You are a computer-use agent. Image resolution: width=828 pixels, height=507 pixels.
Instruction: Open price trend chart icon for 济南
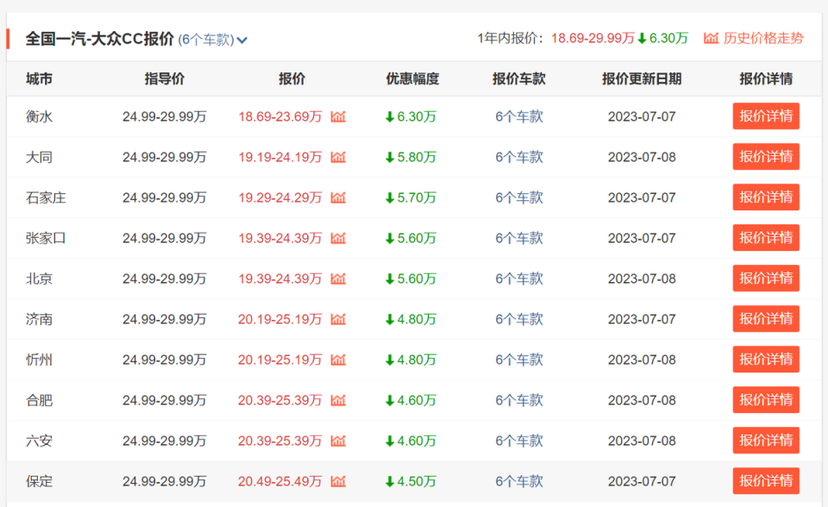coord(338,320)
